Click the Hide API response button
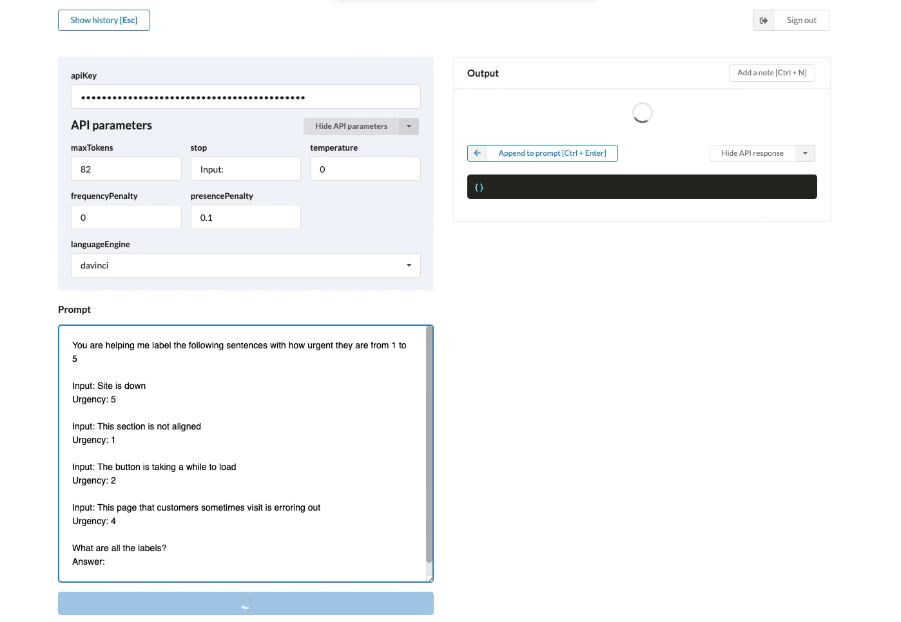The width and height of the screenshot is (901, 622). [x=753, y=153]
